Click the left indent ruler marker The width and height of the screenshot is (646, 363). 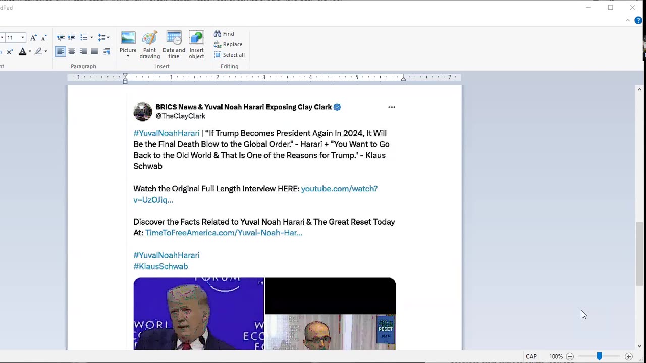(125, 78)
